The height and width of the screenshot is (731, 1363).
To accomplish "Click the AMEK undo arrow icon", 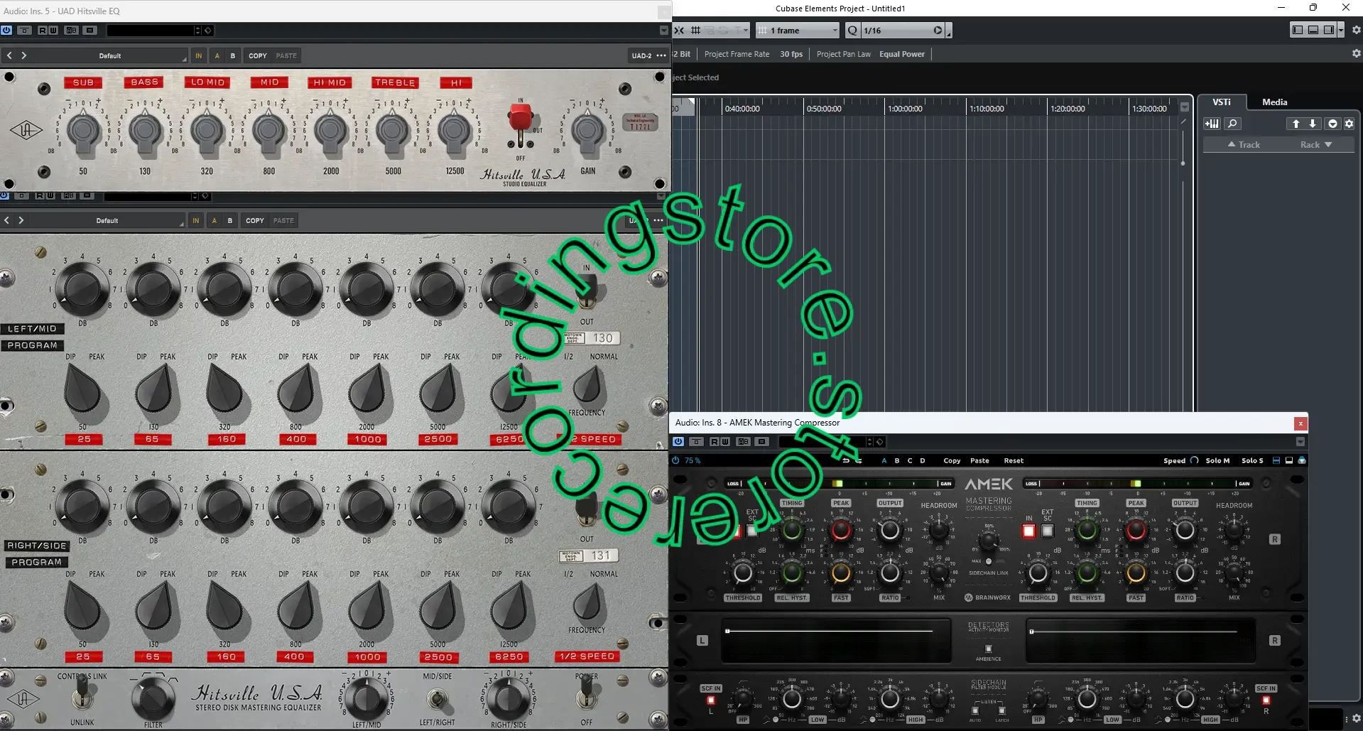I will (x=845, y=460).
